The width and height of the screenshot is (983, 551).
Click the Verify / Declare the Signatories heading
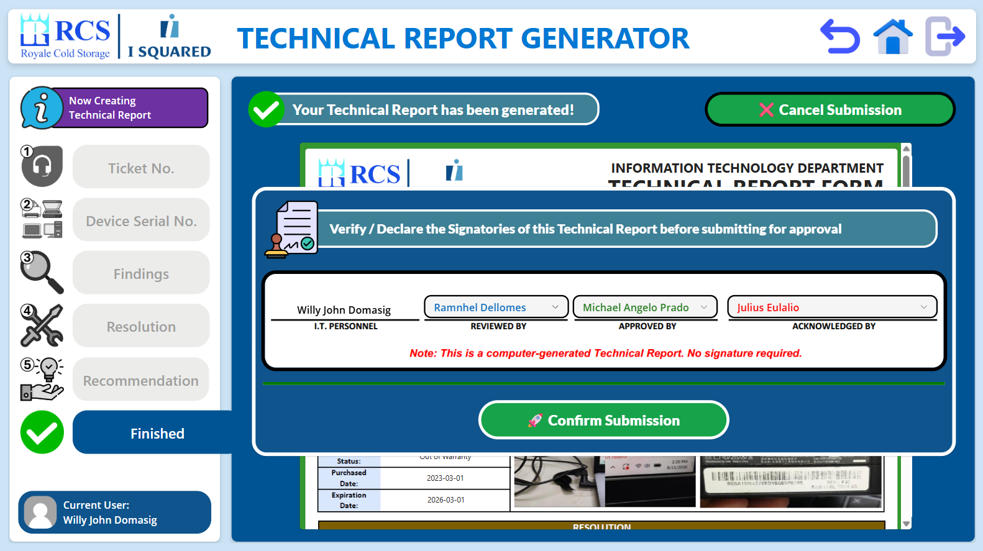(585, 229)
